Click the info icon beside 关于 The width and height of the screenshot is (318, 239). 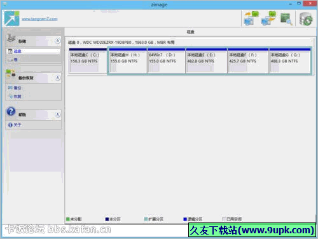point(10,125)
